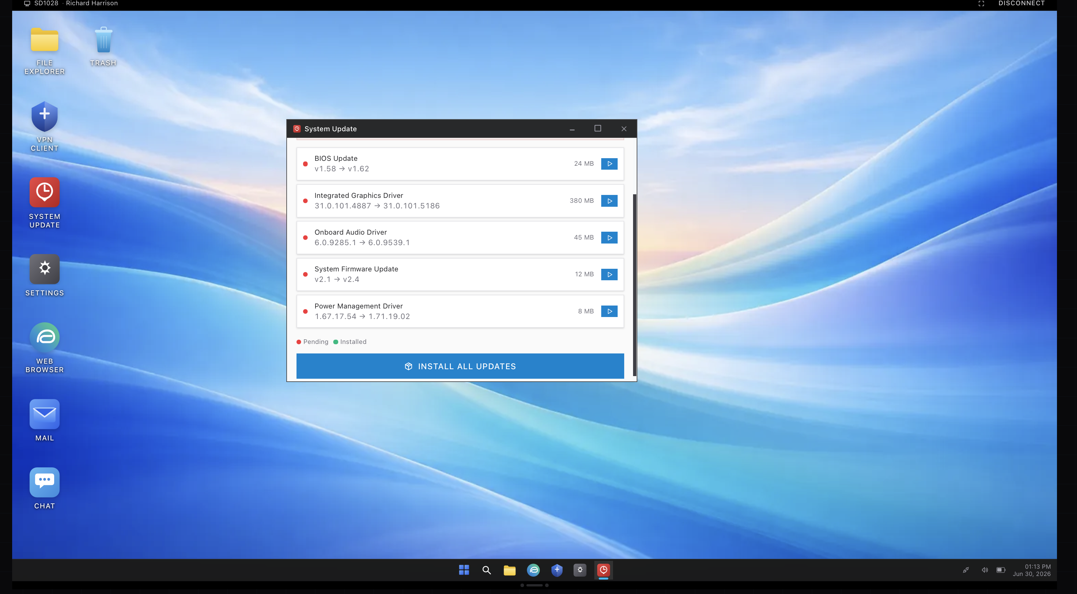Click the volume icon in system tray
This screenshot has height=594, width=1077.
point(985,570)
